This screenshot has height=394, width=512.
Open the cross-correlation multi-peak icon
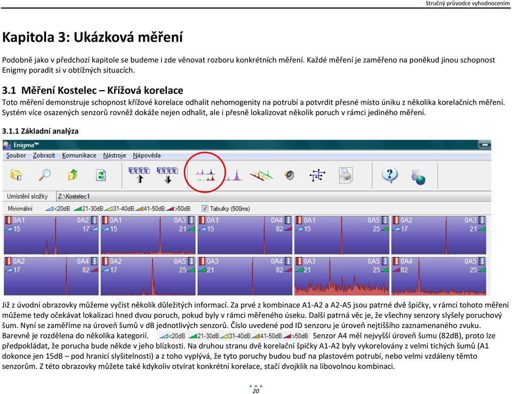pyautogui.click(x=205, y=175)
